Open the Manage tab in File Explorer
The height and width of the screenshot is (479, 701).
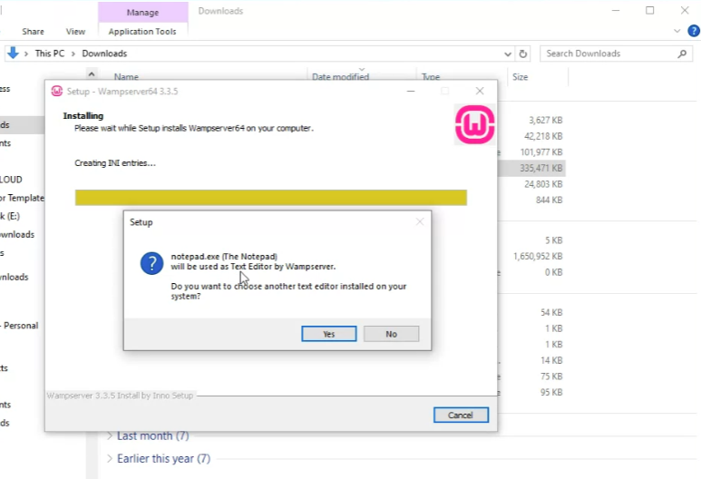tap(142, 12)
